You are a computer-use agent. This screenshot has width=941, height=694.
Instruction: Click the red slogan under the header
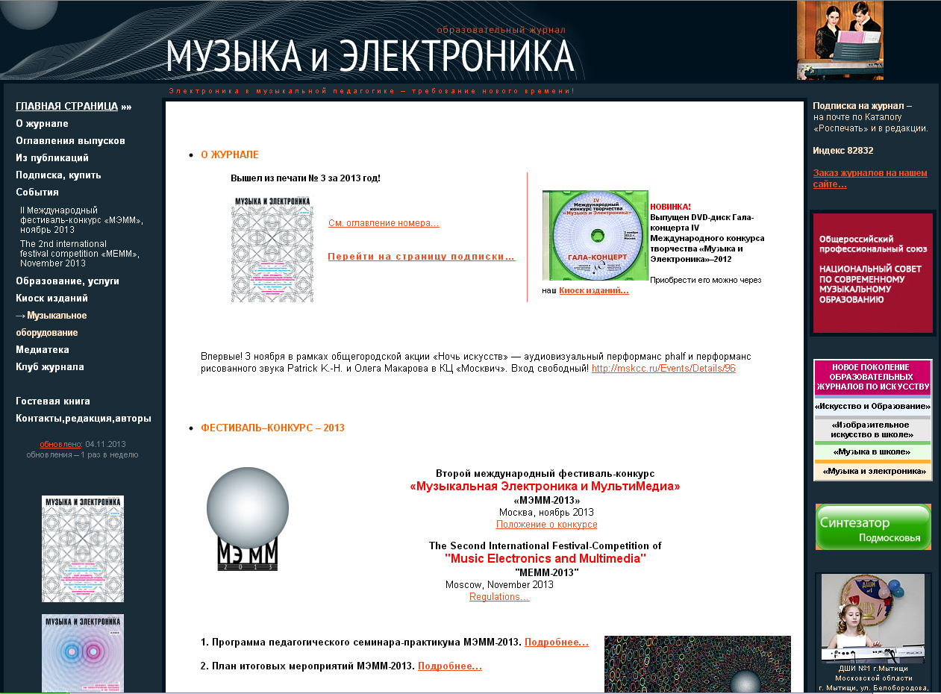pyautogui.click(x=372, y=91)
